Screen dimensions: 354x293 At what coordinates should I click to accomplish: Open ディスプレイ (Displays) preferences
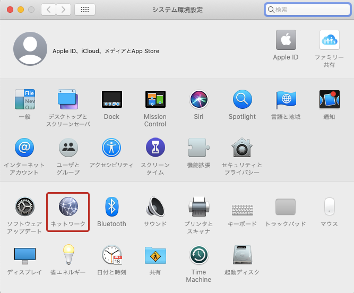[25, 256]
